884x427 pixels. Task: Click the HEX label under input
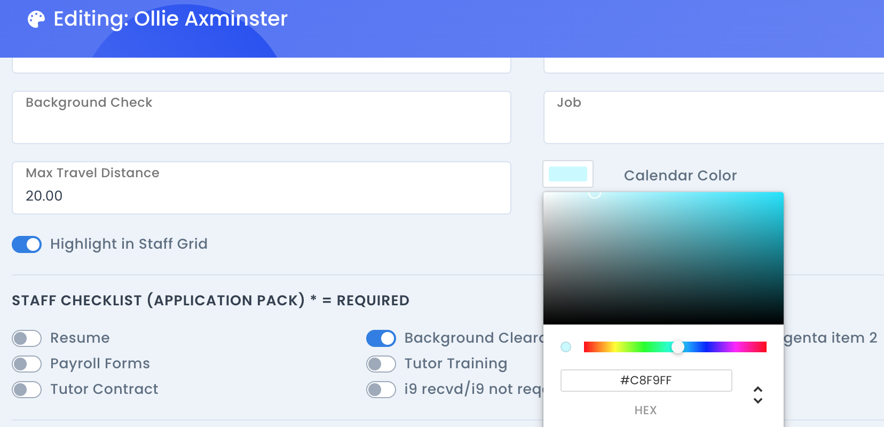pyautogui.click(x=645, y=410)
